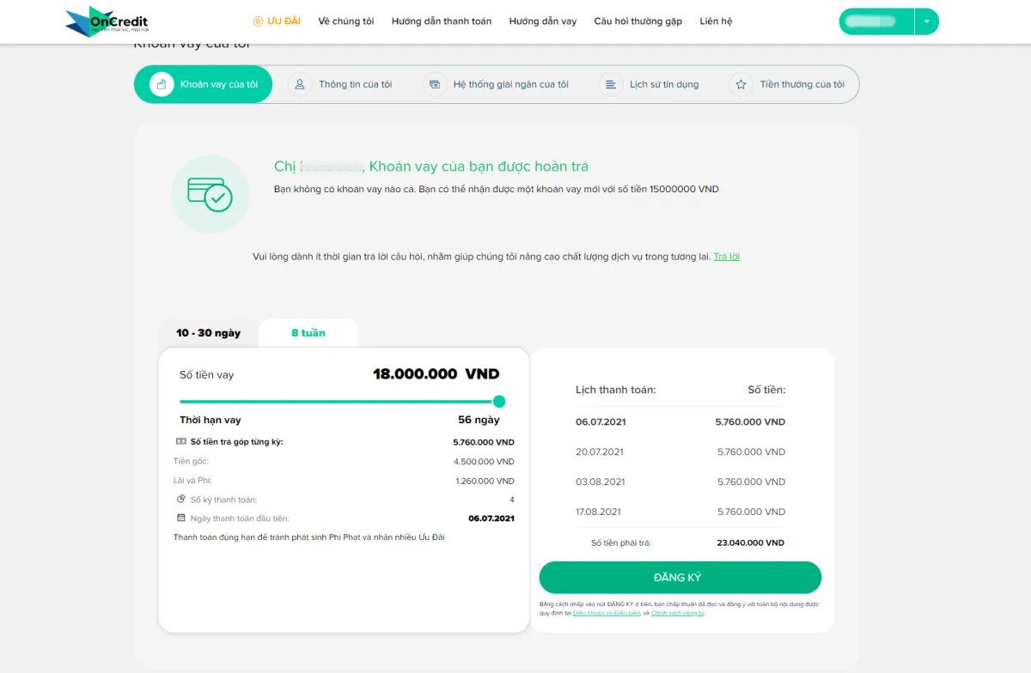Click the 06.07.2021 payment schedule row
The width and height of the screenshot is (1031, 673).
(x=680, y=421)
